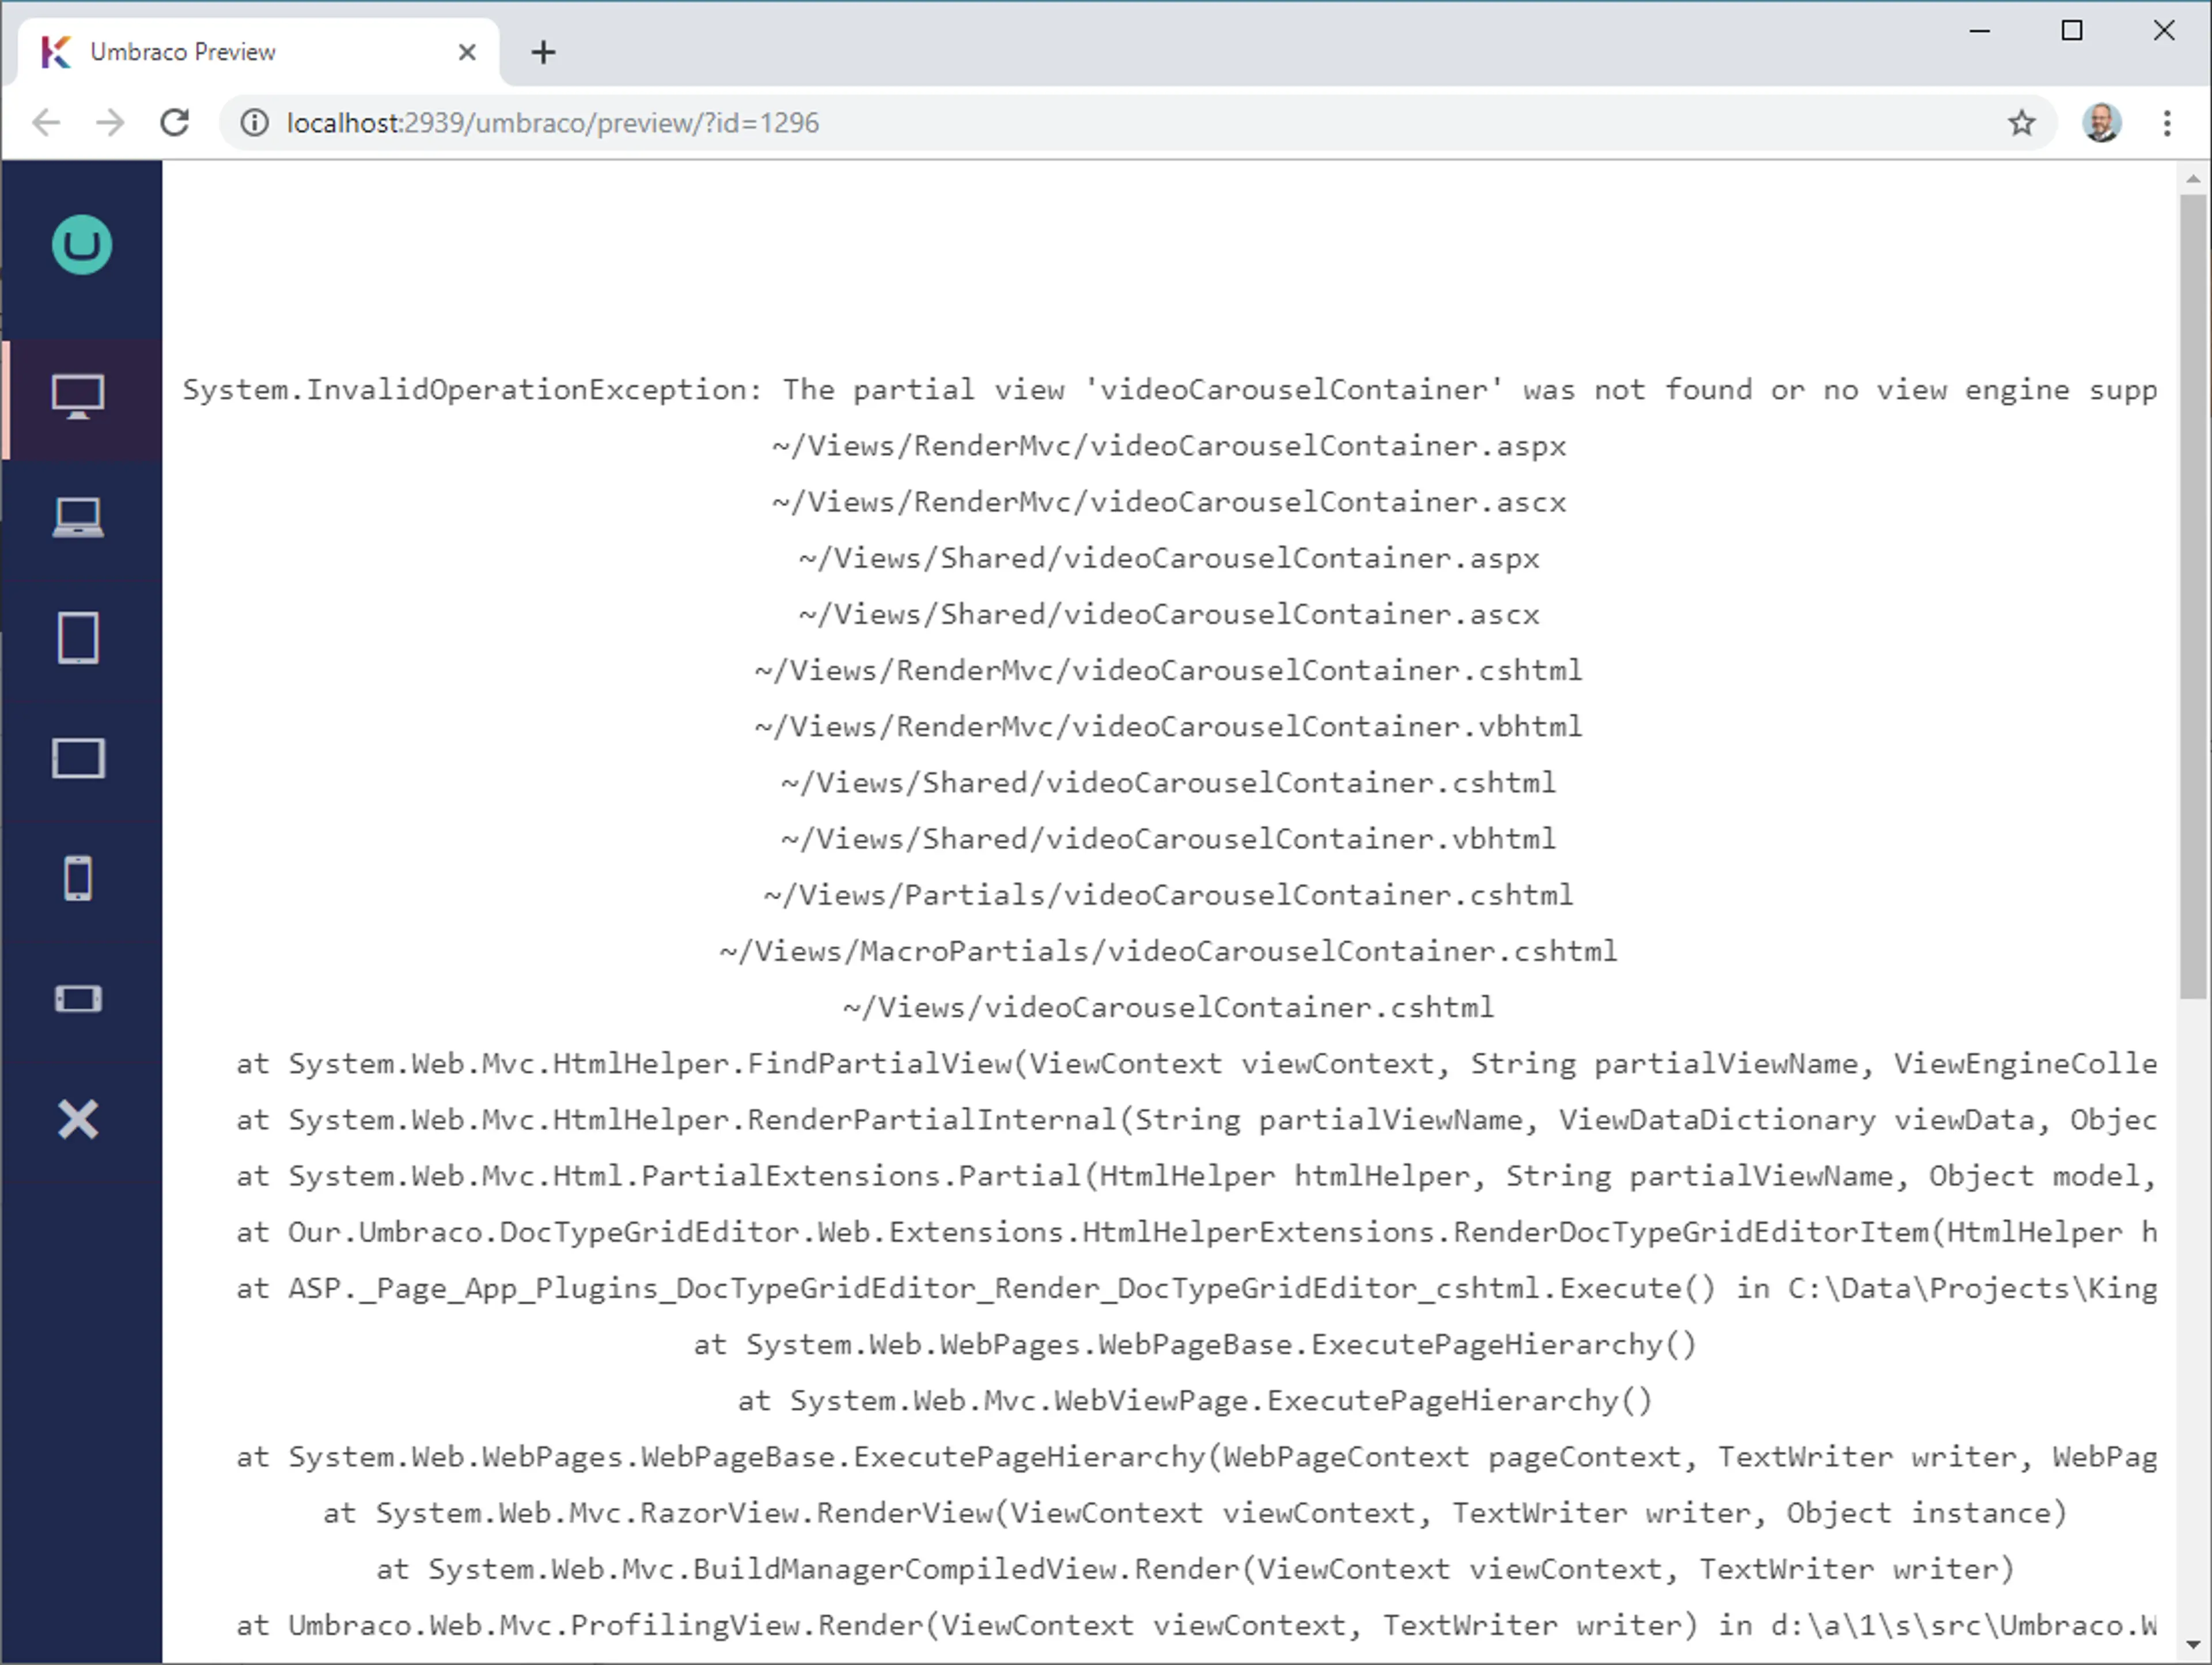
Task: Switch preview to the laptop device
Action: pyautogui.click(x=78, y=518)
